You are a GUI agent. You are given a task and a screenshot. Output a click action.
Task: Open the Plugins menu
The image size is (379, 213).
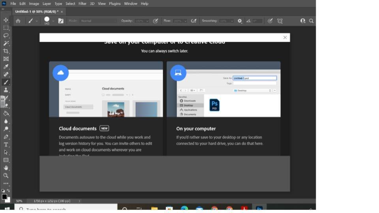[114, 4]
